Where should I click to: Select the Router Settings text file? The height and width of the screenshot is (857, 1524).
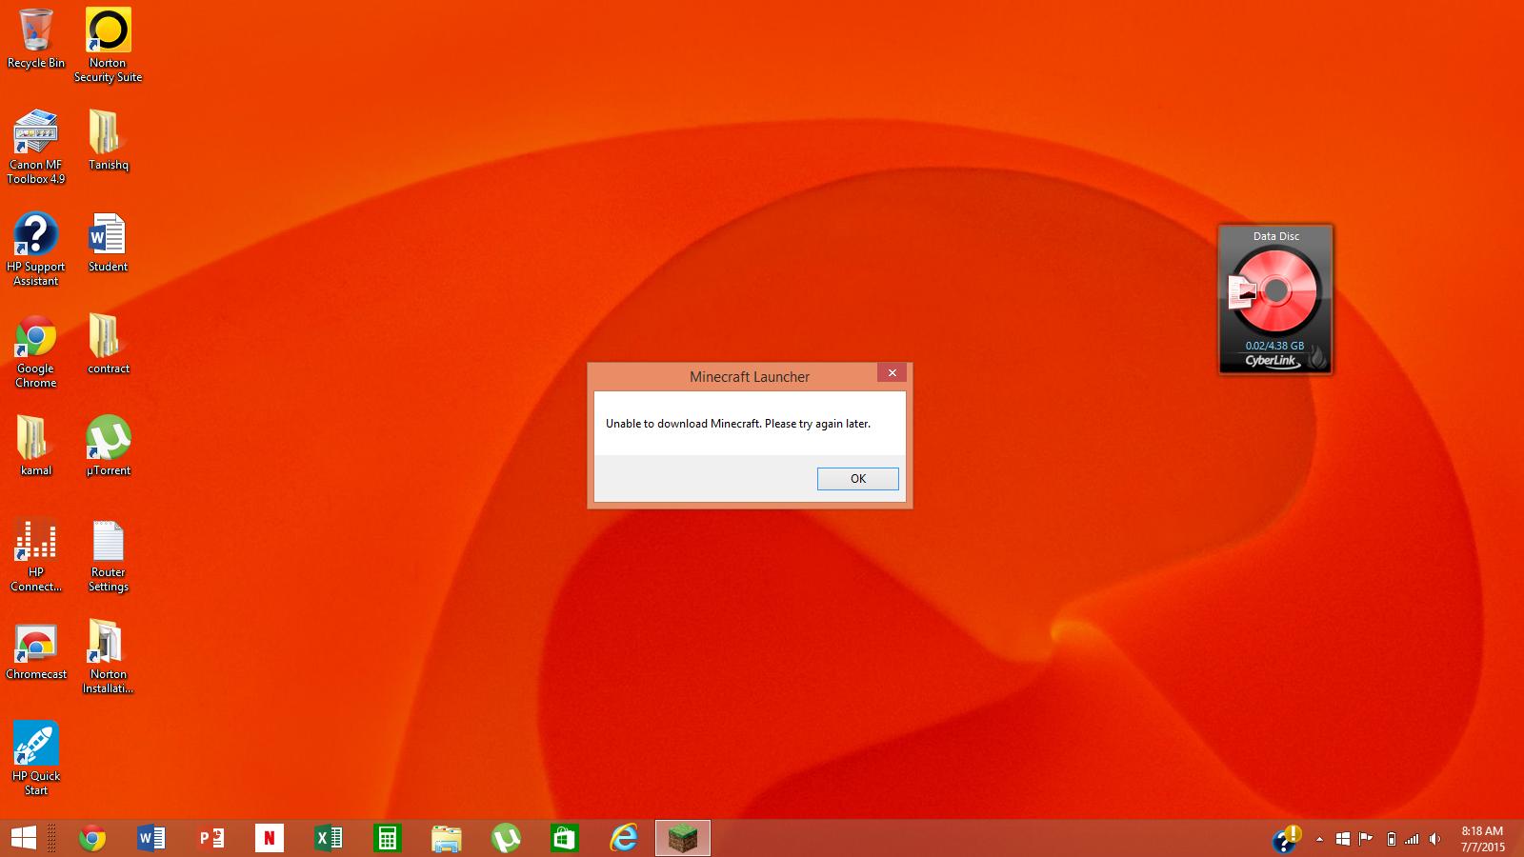[x=108, y=556]
